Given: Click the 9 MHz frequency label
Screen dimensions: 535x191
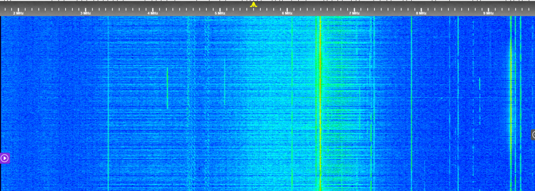Looking at the screenshot, I should point(489,13).
